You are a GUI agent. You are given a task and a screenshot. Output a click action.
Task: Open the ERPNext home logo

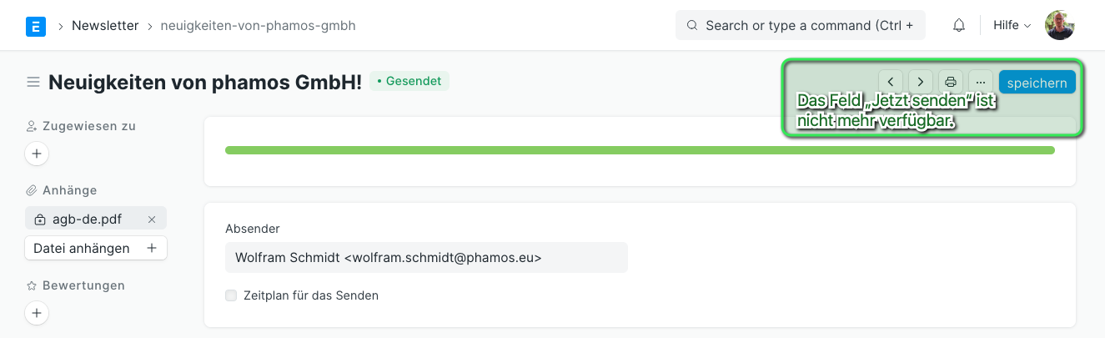[36, 26]
